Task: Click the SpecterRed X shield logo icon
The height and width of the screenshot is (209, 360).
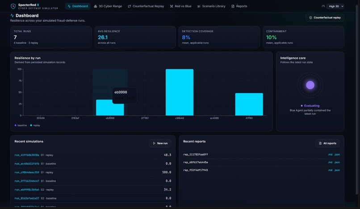Action: click(x=13, y=6)
